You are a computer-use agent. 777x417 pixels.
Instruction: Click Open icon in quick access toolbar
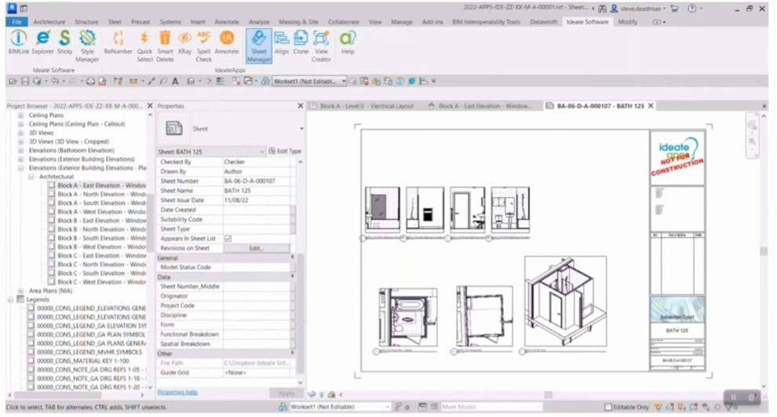pyautogui.click(x=13, y=82)
